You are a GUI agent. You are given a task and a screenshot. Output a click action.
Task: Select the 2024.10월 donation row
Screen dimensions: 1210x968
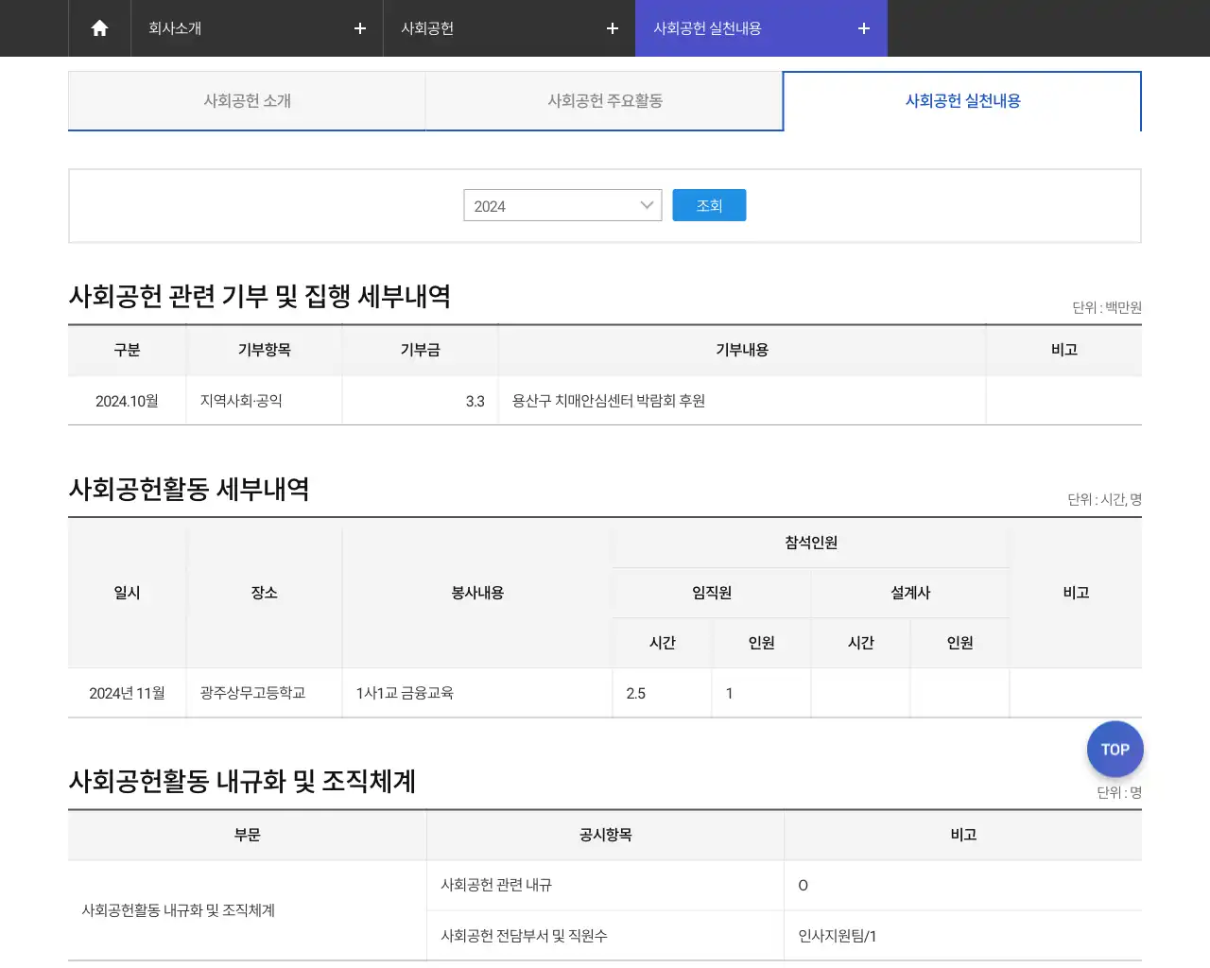pyautogui.click(x=127, y=400)
